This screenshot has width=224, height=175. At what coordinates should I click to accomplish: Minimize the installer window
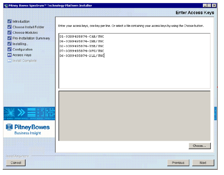click(205, 5)
